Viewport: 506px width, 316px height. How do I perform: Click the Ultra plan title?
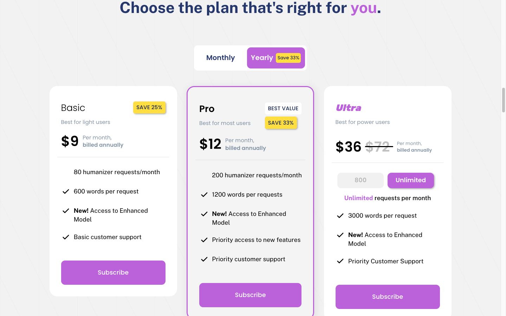[349, 108]
